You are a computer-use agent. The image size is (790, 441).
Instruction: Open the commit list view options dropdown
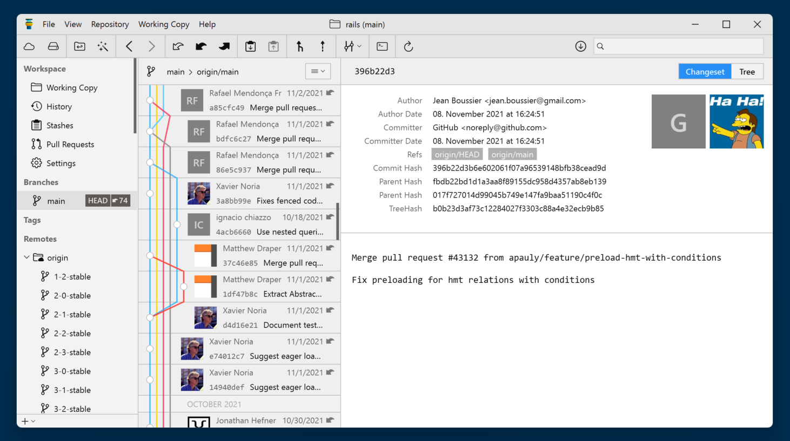coord(318,71)
